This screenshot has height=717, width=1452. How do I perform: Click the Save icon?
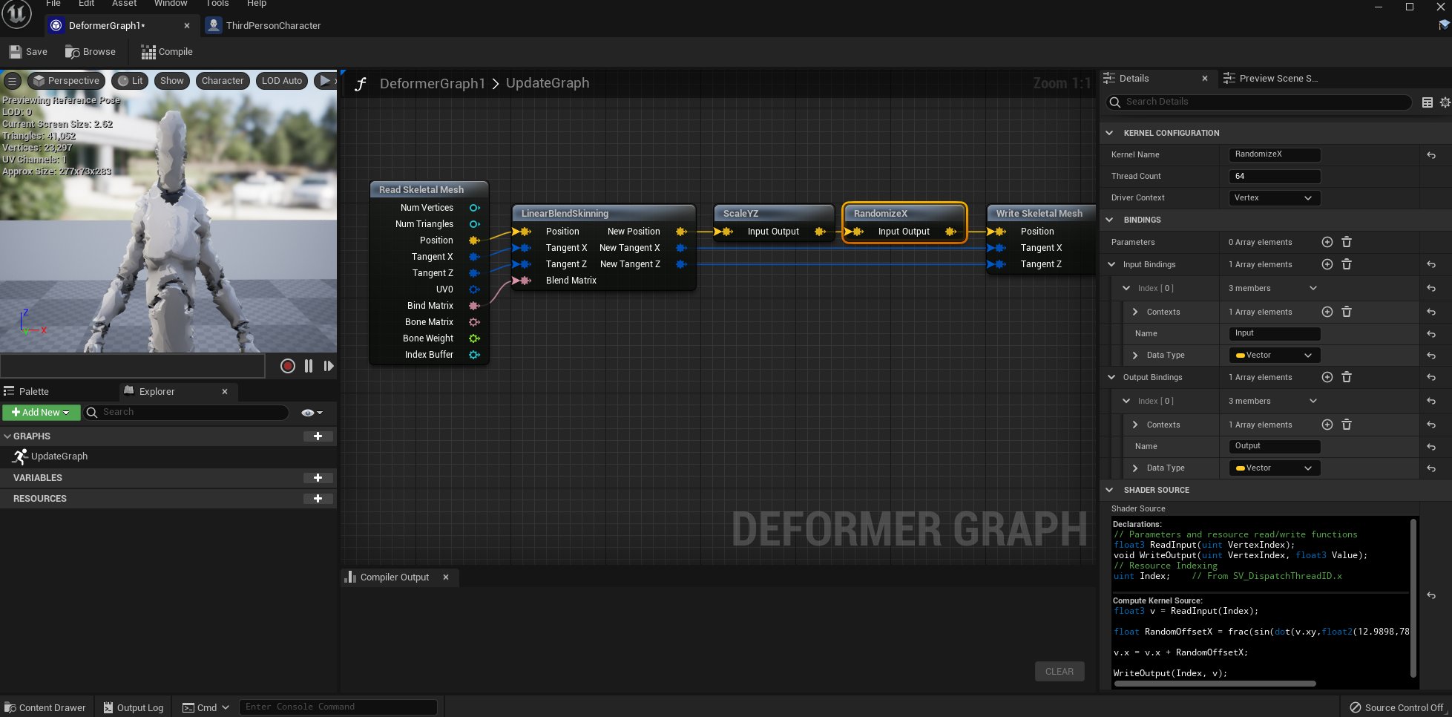coord(15,50)
